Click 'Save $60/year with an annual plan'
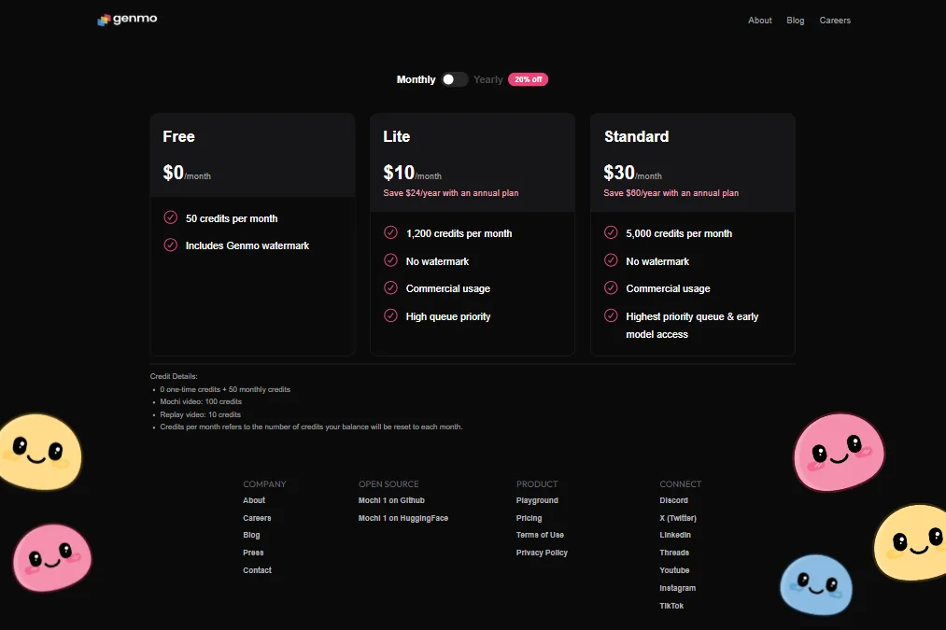946x630 pixels. pyautogui.click(x=671, y=193)
